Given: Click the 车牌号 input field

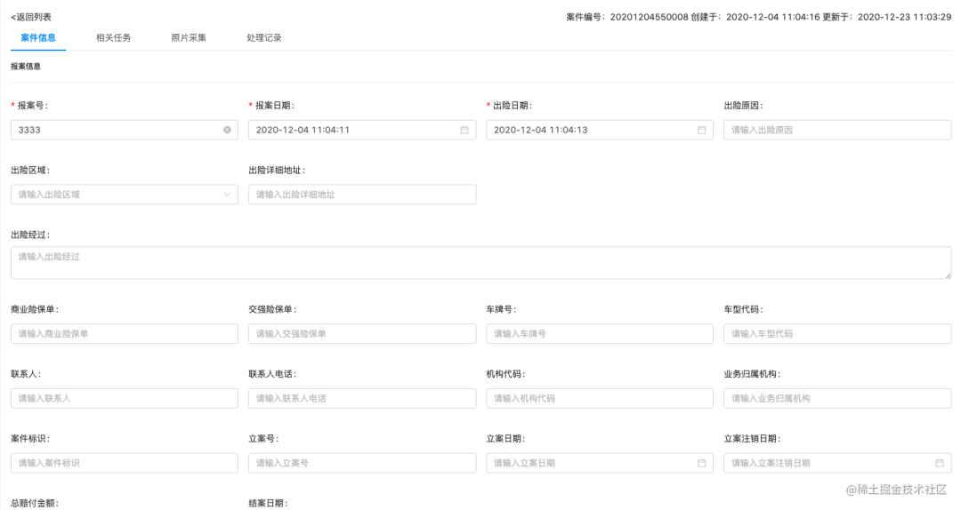Looking at the screenshot, I should 600,334.
